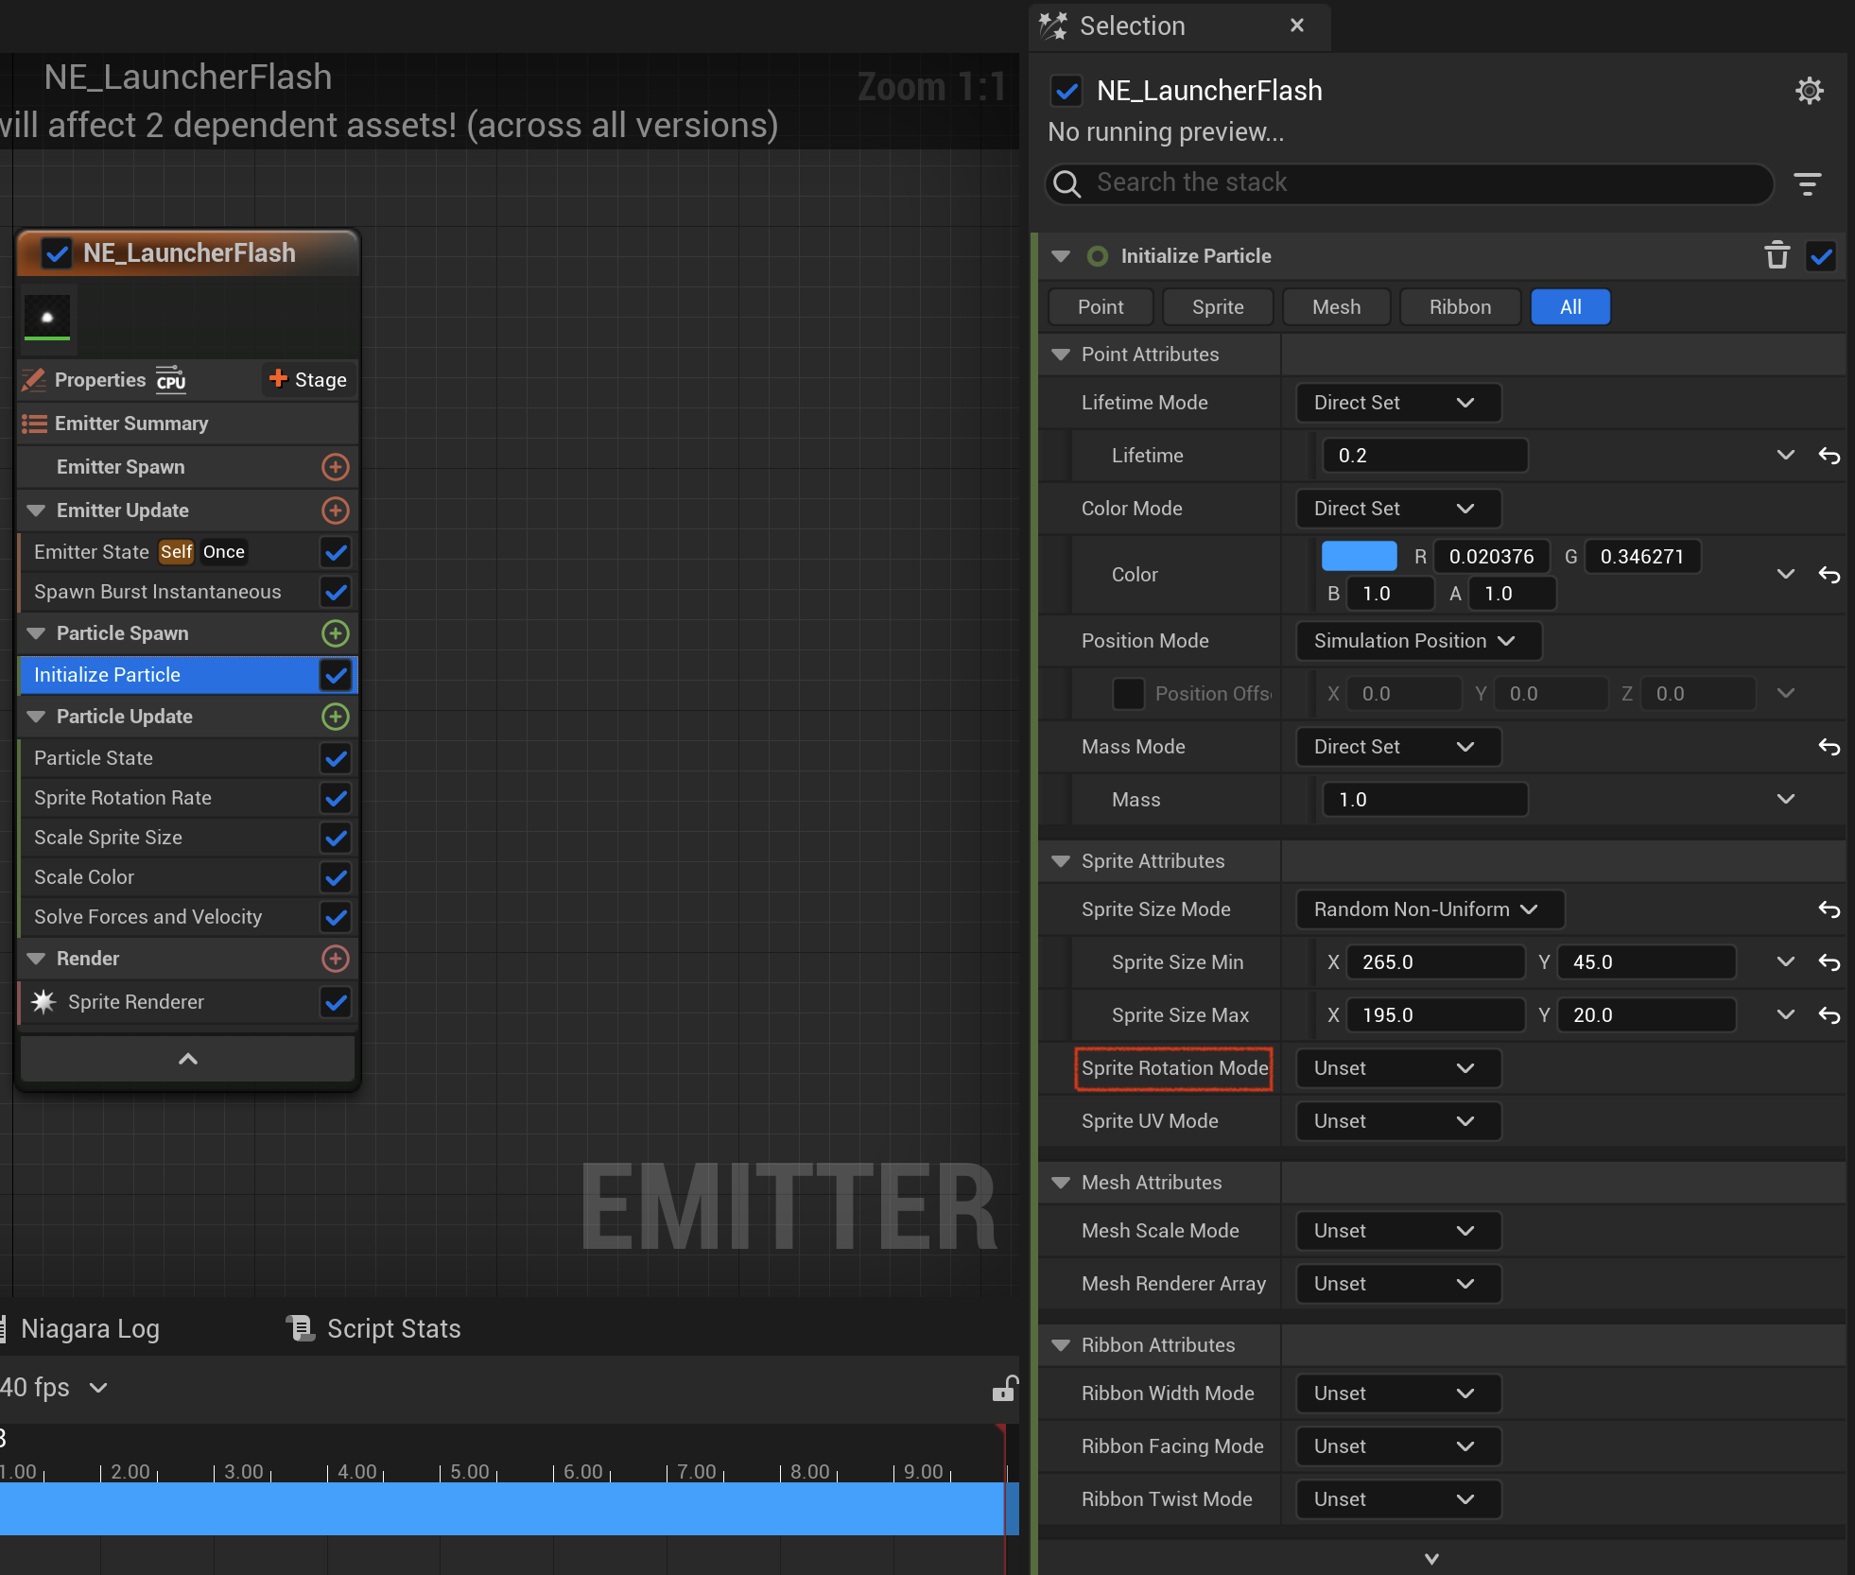Screen dimensions: 1855x1575
Task: Enable the Position Offset checkbox
Action: point(1128,694)
